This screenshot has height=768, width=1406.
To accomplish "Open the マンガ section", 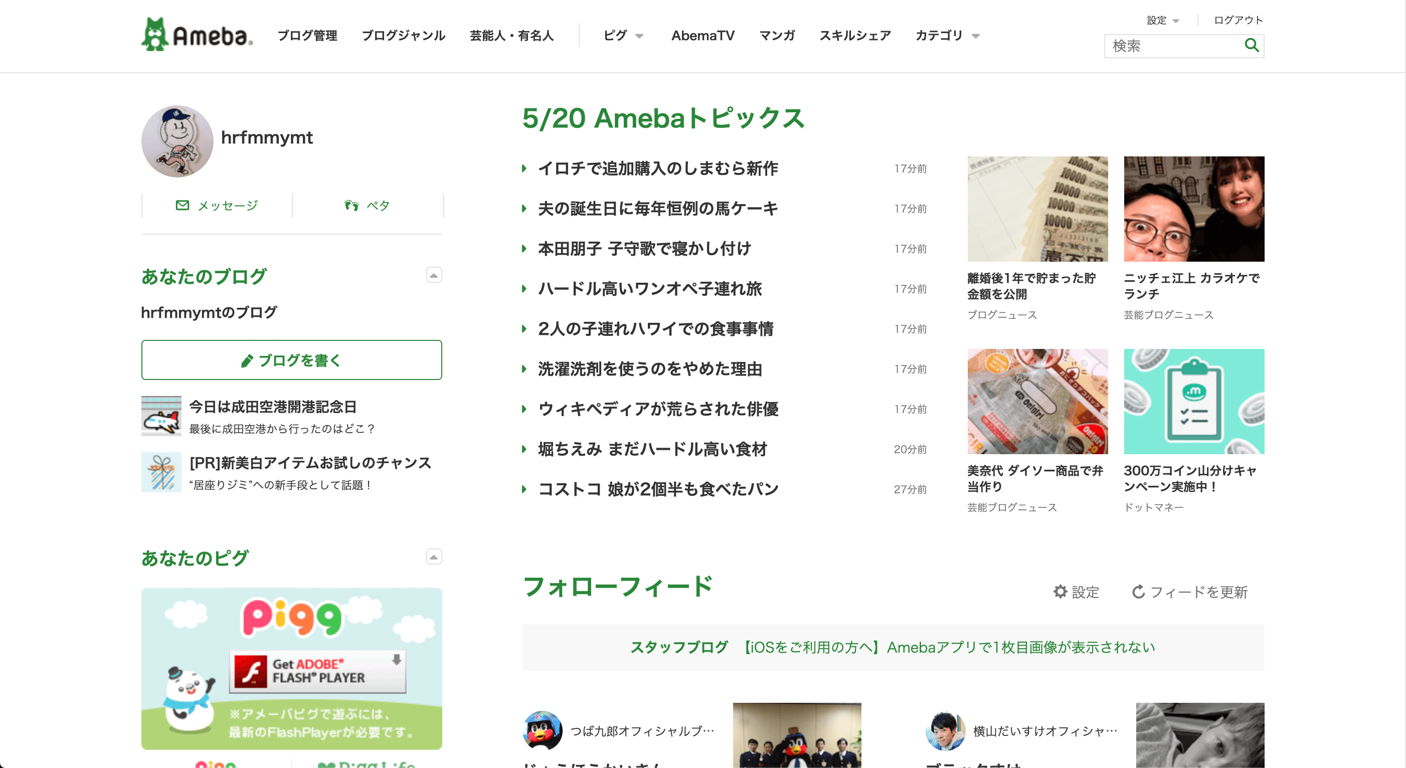I will point(777,36).
